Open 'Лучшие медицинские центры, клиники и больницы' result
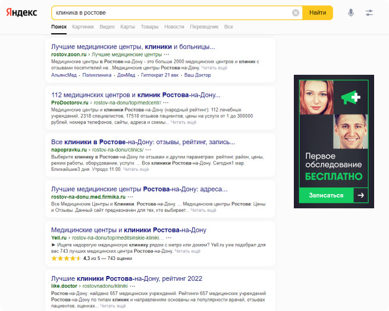This screenshot has width=389, height=311. [x=133, y=47]
